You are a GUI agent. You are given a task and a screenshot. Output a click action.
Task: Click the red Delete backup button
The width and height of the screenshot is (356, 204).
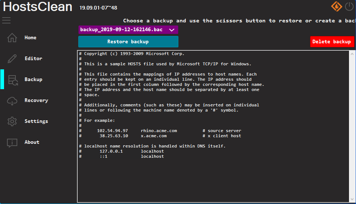[332, 42]
